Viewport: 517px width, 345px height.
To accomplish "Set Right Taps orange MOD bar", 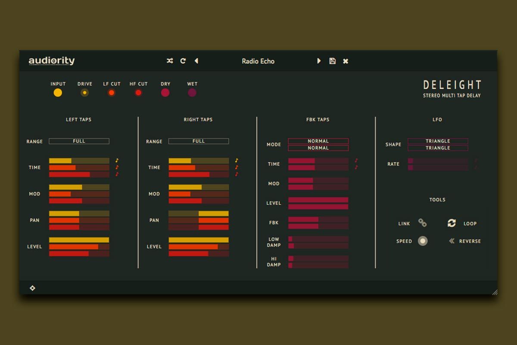I will click(x=199, y=194).
